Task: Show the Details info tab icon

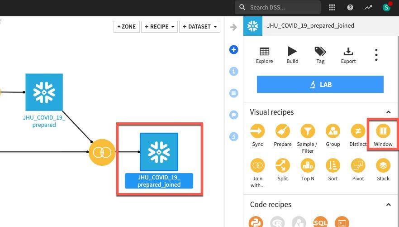Action: (x=233, y=71)
